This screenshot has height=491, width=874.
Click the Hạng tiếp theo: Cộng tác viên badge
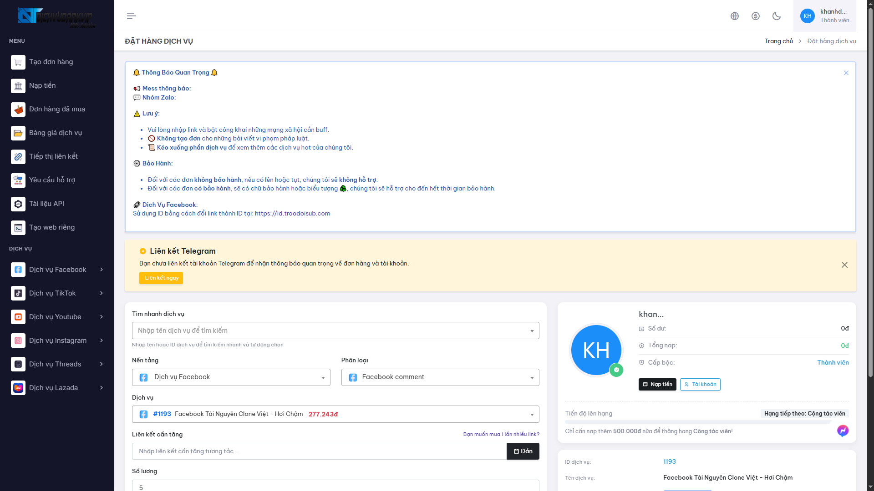pos(804,413)
